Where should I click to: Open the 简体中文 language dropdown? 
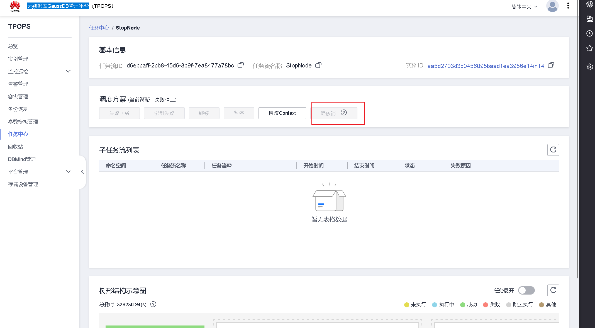coord(524,7)
